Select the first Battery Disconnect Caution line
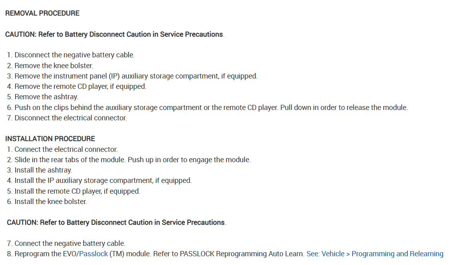The width and height of the screenshot is (464, 265). pyautogui.click(x=115, y=34)
